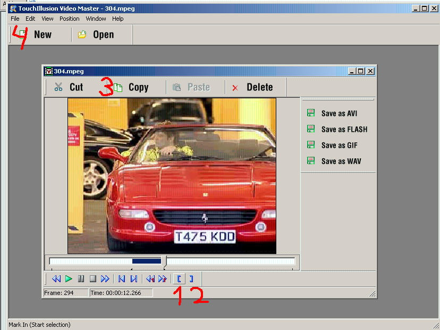440x330 pixels.
Task: Stop the video playback
Action: point(92,278)
